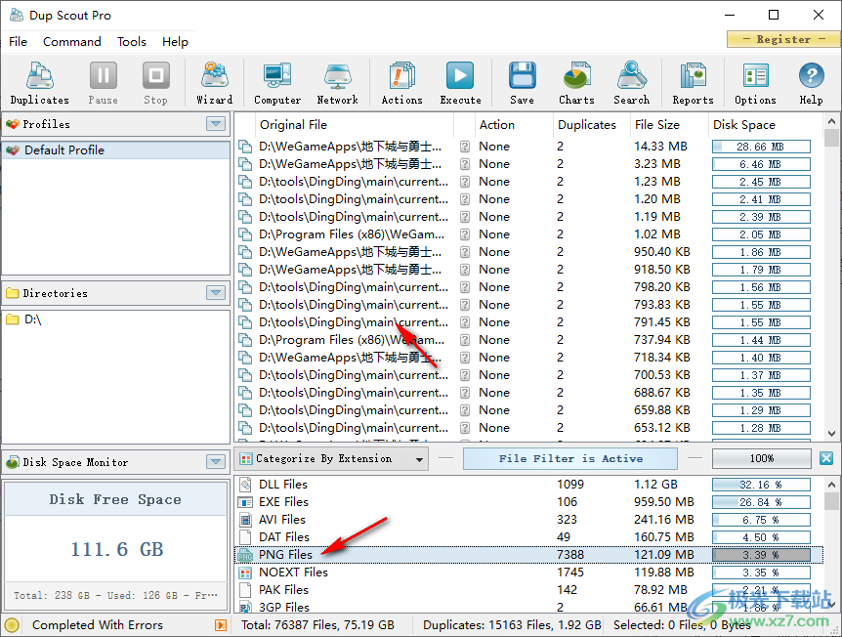Click the 26.84 % EXE files bar
The image size is (842, 637).
[x=761, y=502]
